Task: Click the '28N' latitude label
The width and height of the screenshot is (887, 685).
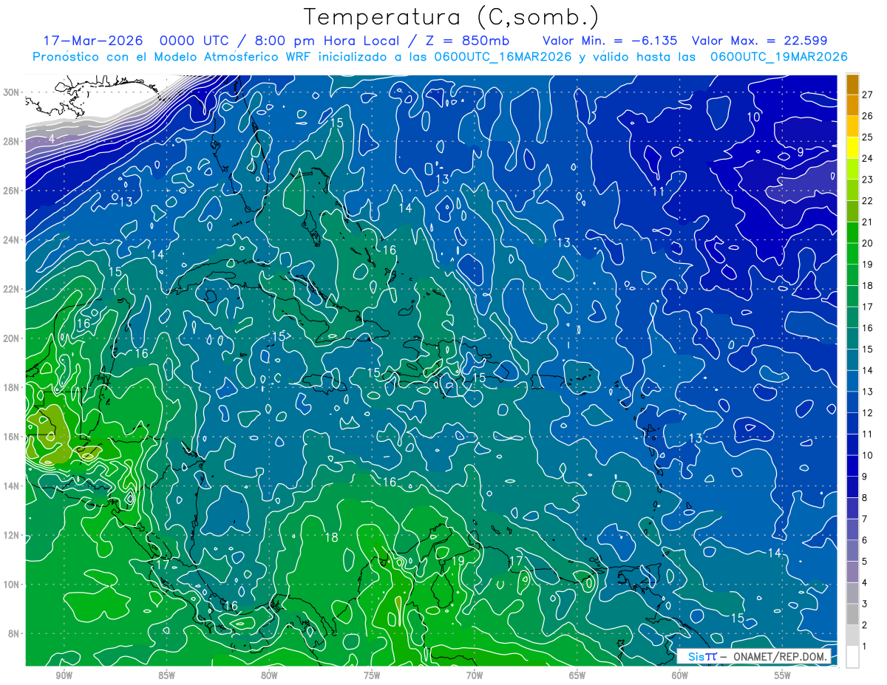Action: (11, 141)
